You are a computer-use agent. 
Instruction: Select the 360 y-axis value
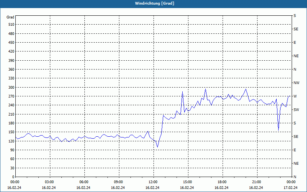pos(12,70)
